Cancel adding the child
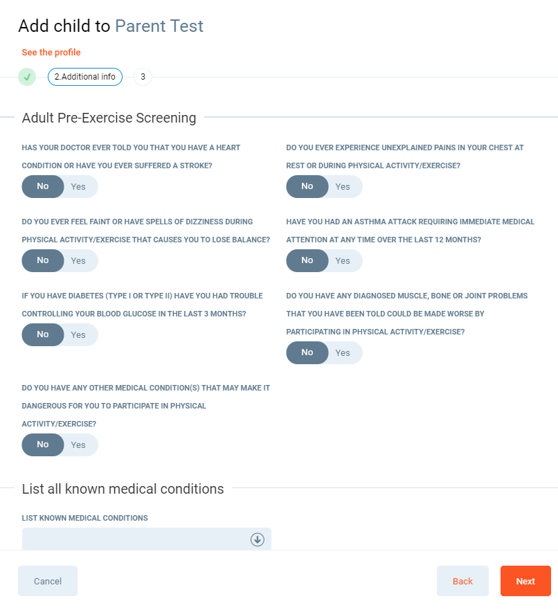The height and width of the screenshot is (610, 558). 48,581
